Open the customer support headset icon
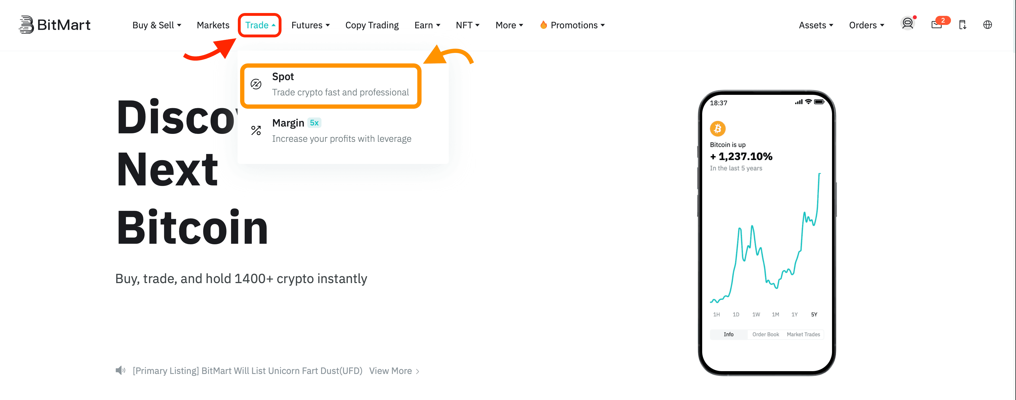 point(907,23)
